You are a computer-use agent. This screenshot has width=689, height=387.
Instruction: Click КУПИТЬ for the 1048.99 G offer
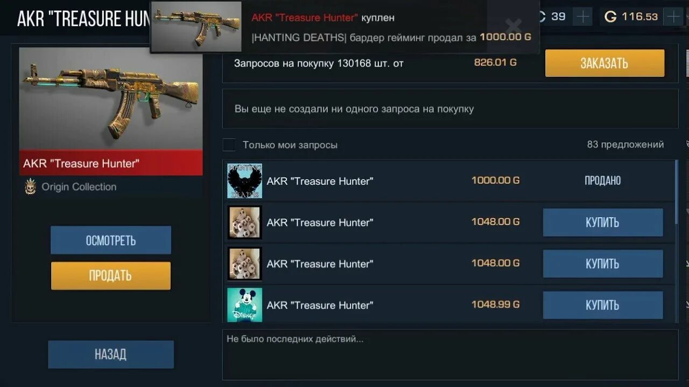(602, 305)
